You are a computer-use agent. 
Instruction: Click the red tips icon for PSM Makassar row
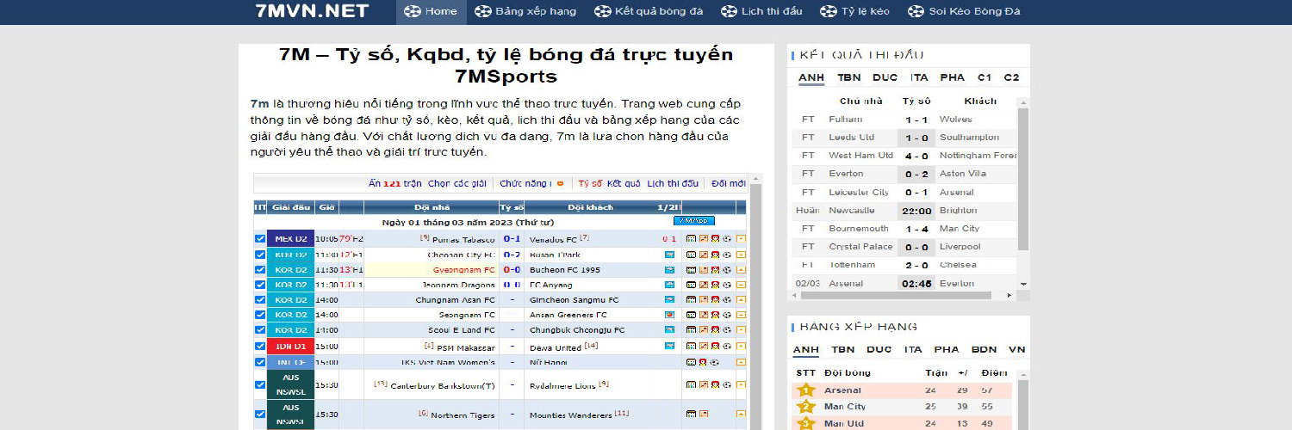click(715, 347)
